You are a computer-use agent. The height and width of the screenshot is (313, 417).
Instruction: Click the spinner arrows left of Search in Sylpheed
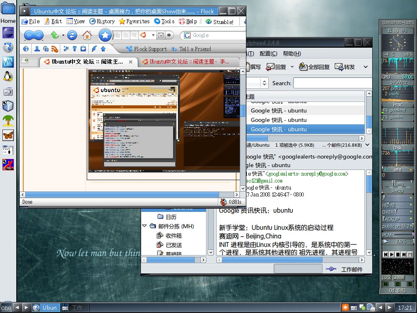(264, 83)
